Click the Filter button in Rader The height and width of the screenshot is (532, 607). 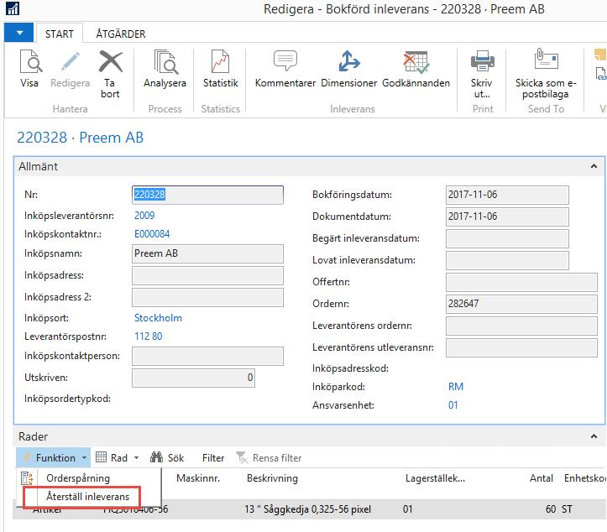[x=213, y=457]
